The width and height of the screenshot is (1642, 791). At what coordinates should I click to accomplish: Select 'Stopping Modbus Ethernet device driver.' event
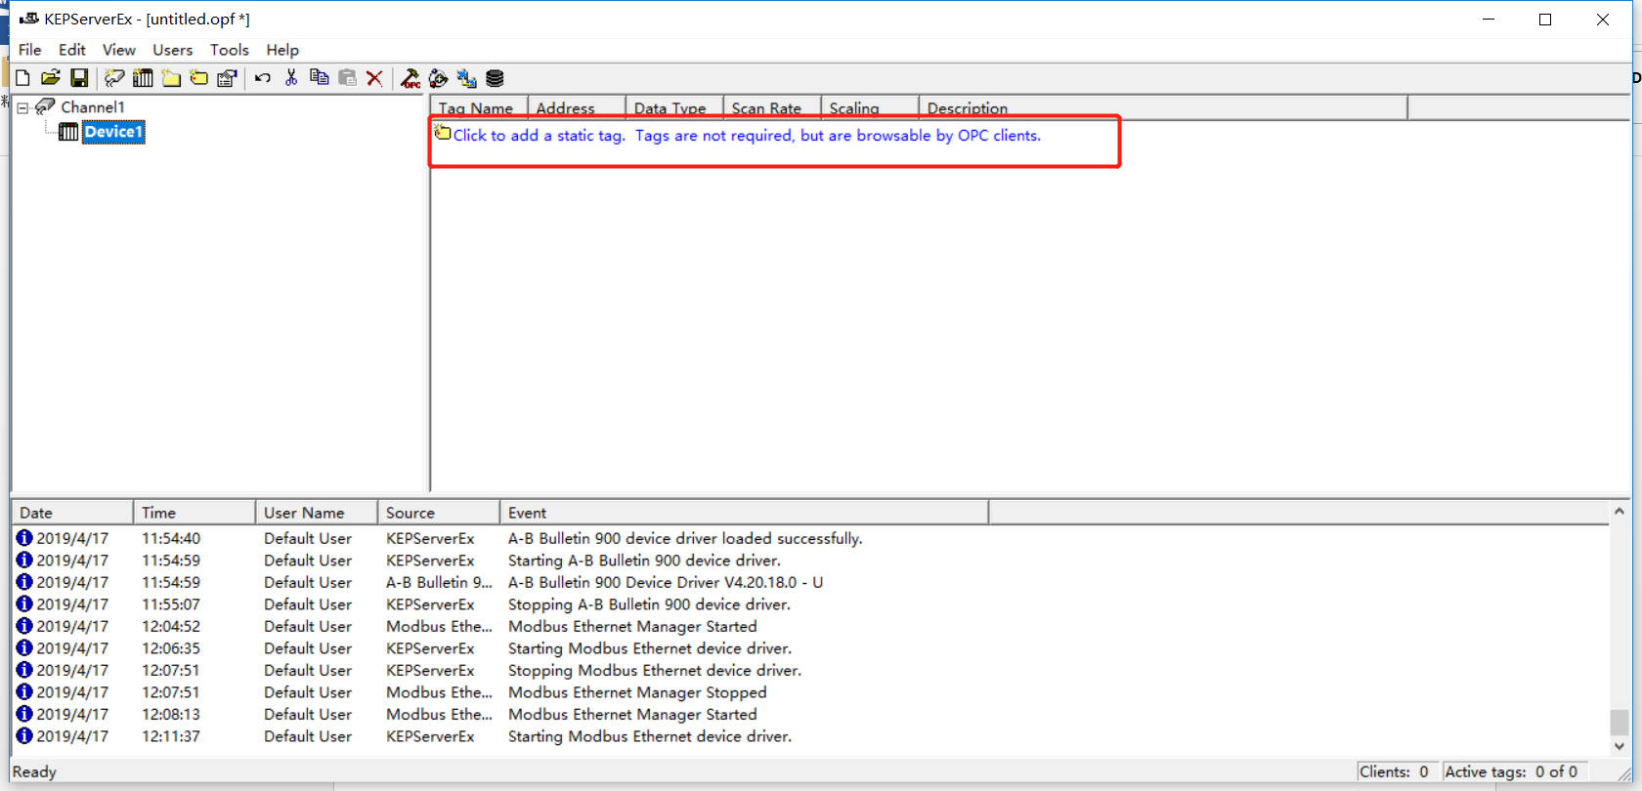coord(655,670)
